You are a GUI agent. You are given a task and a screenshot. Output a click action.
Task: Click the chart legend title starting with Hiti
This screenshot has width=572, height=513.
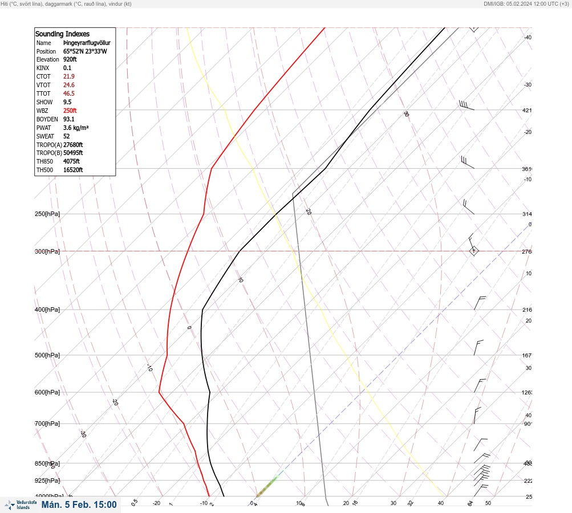point(66,3)
